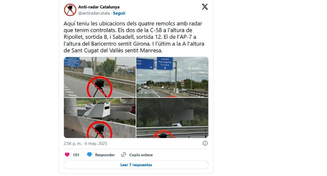Open bottom-left radar box close-up photo
The height and width of the screenshot is (176, 327).
click(100, 118)
